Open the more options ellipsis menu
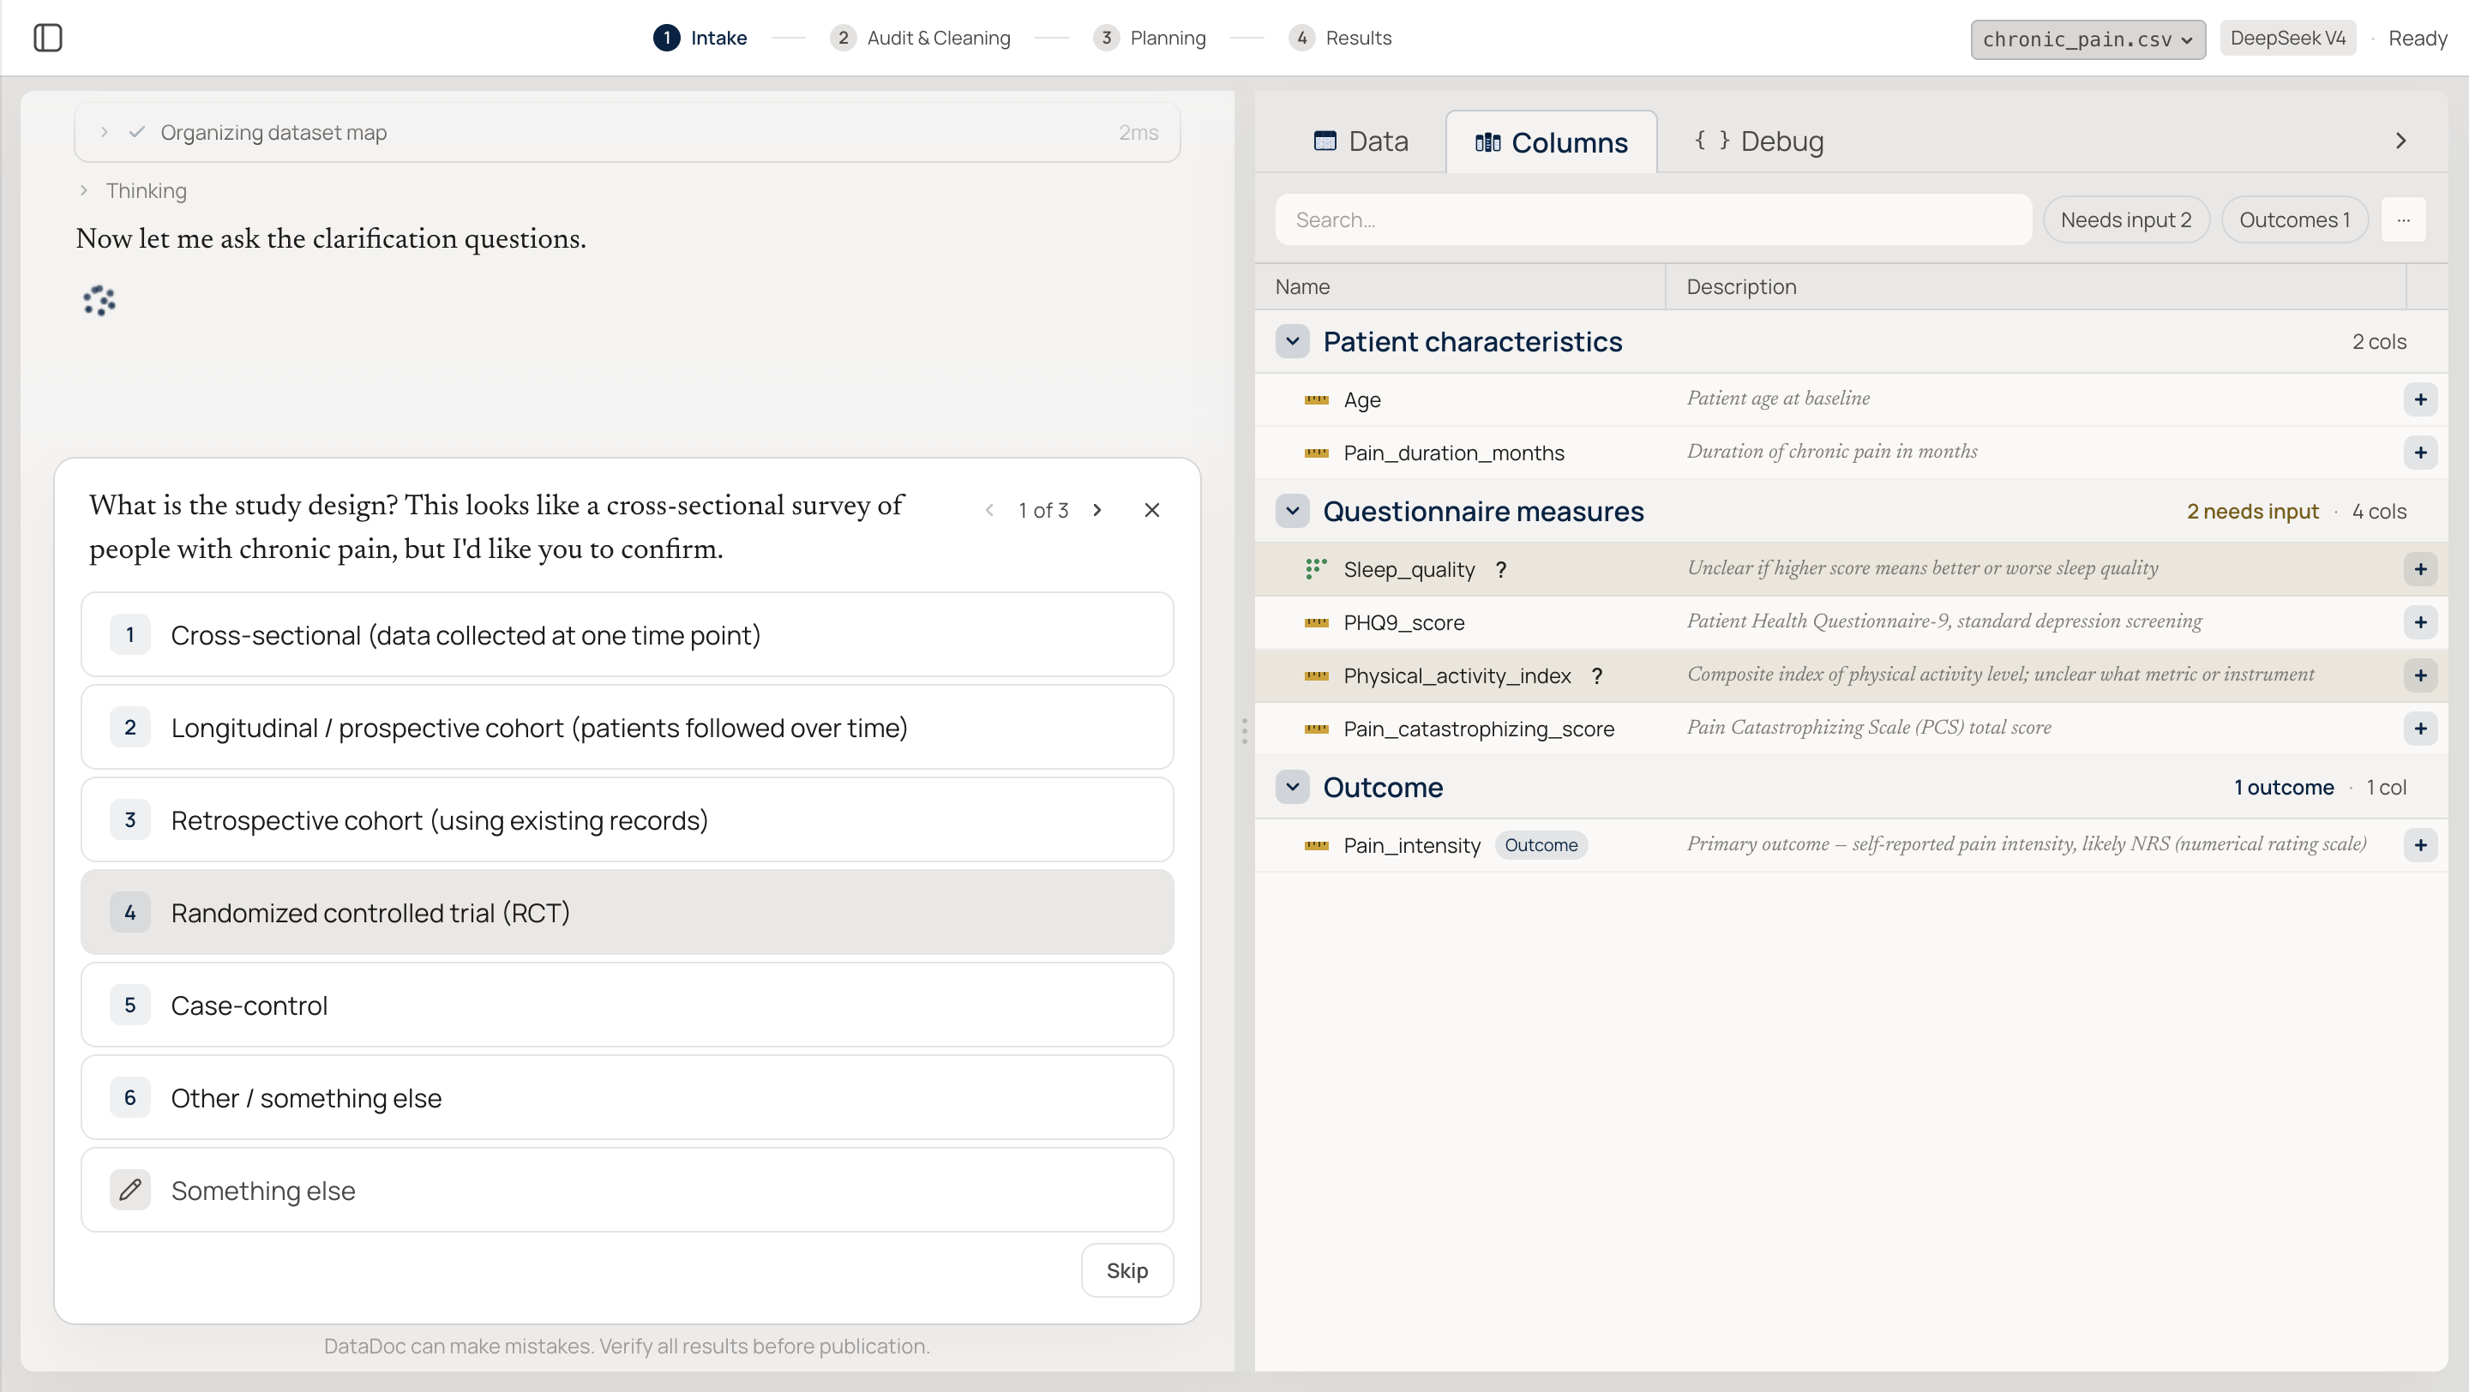 [2404, 219]
